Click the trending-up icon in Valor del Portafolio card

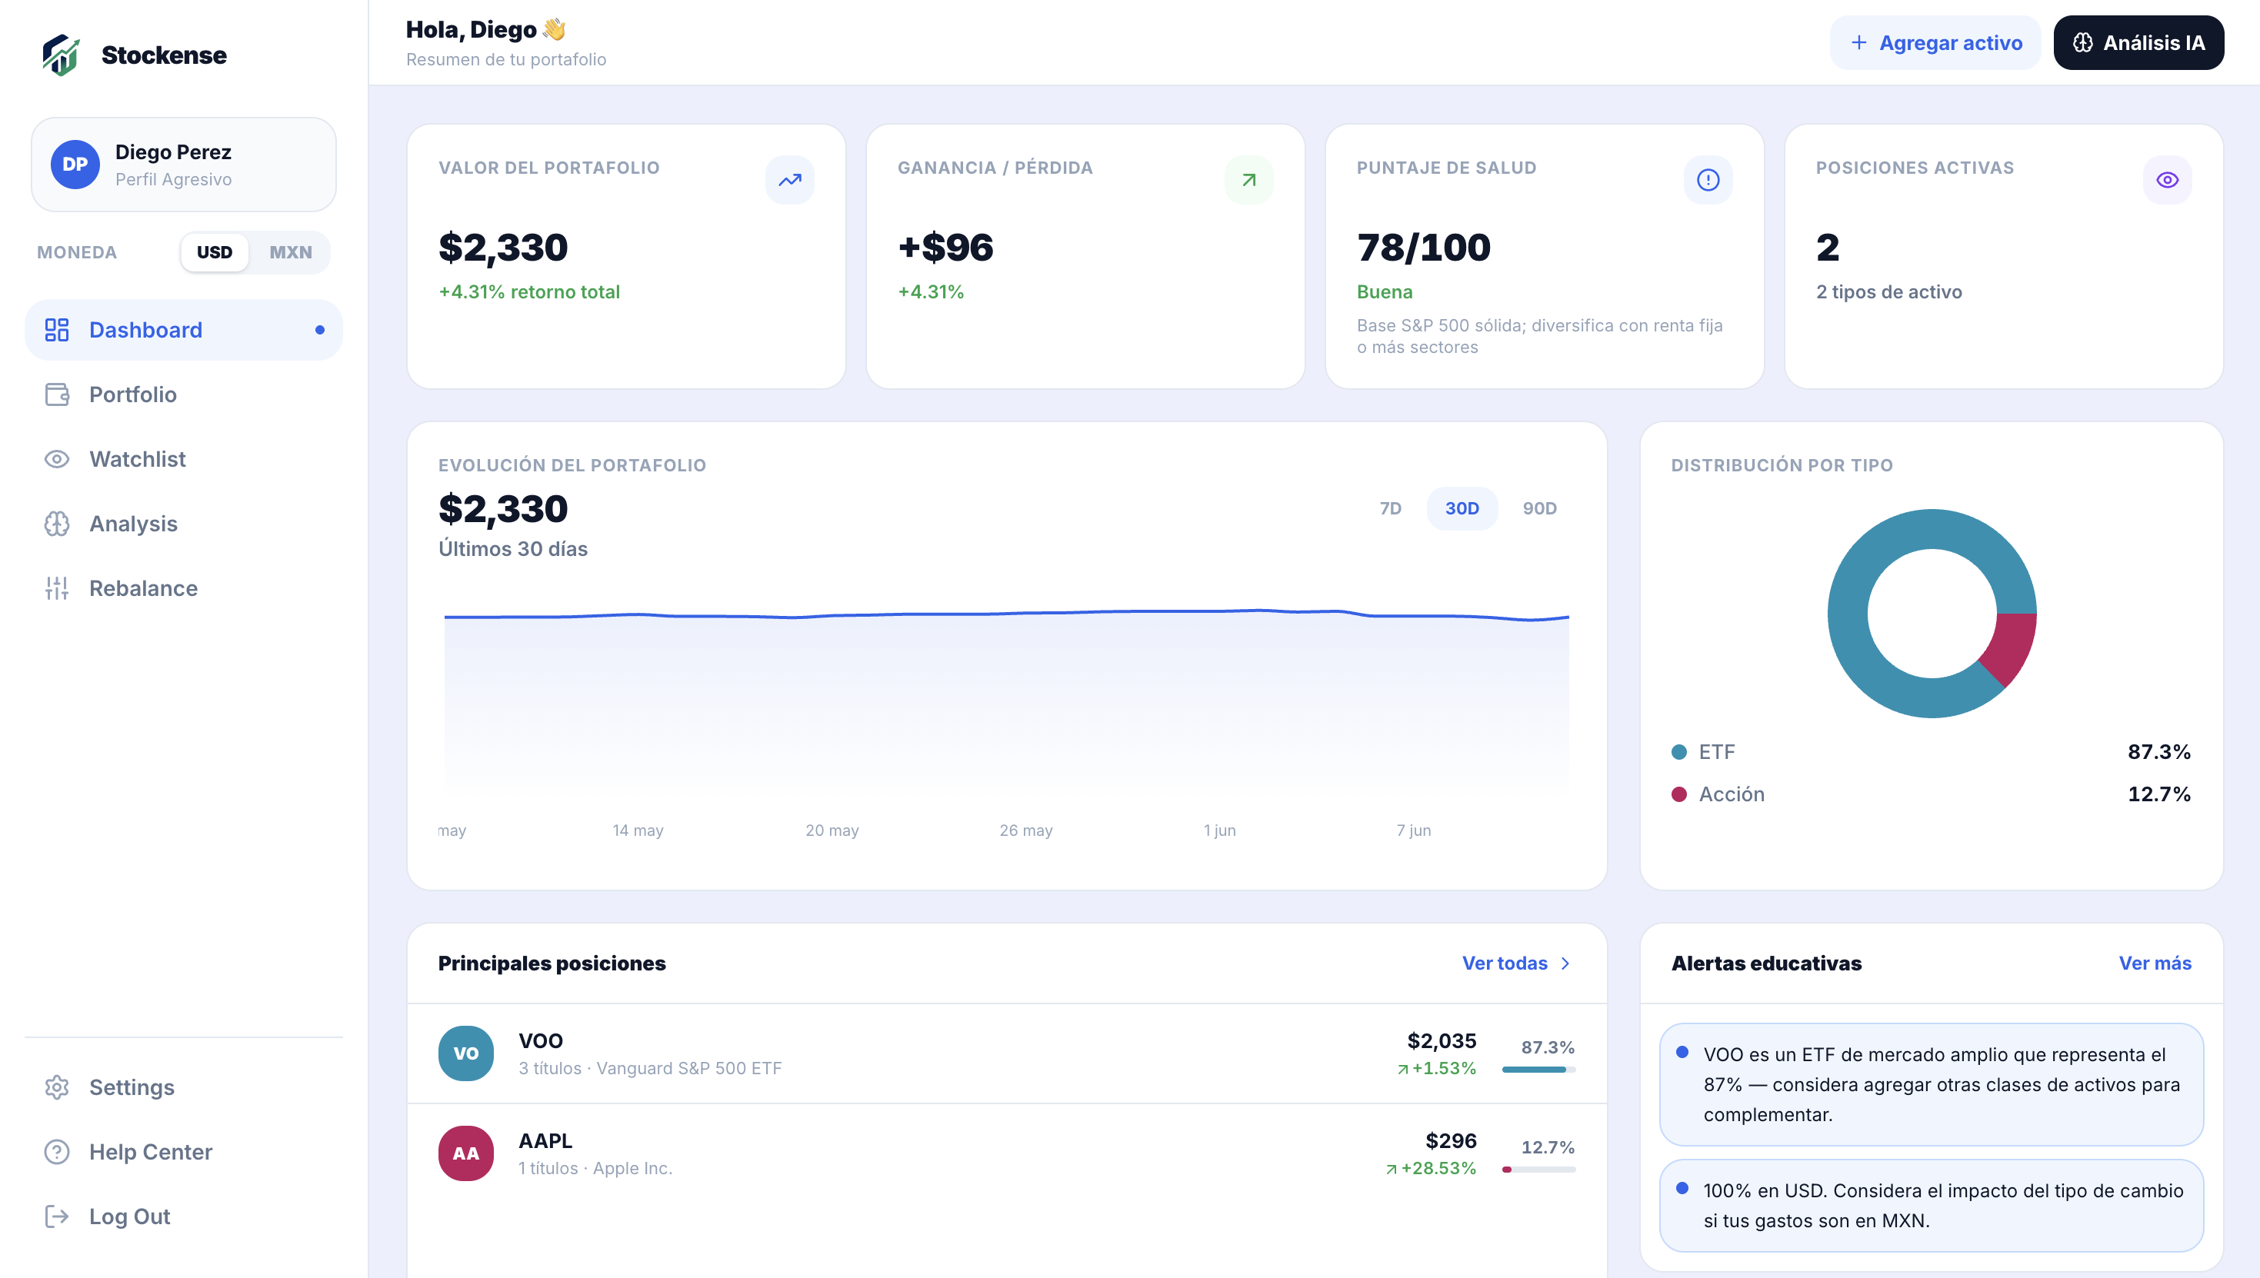click(789, 180)
